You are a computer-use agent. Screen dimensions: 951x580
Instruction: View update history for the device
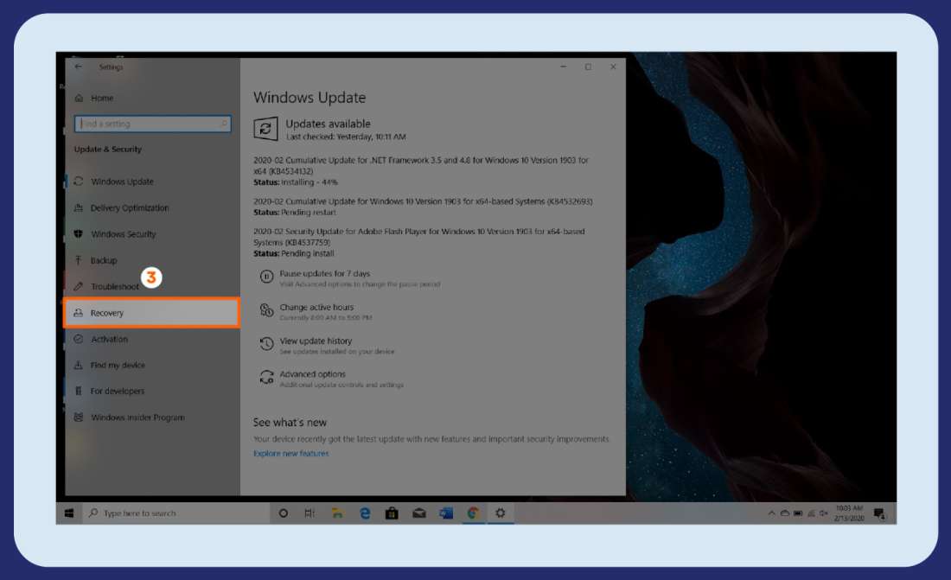point(317,341)
